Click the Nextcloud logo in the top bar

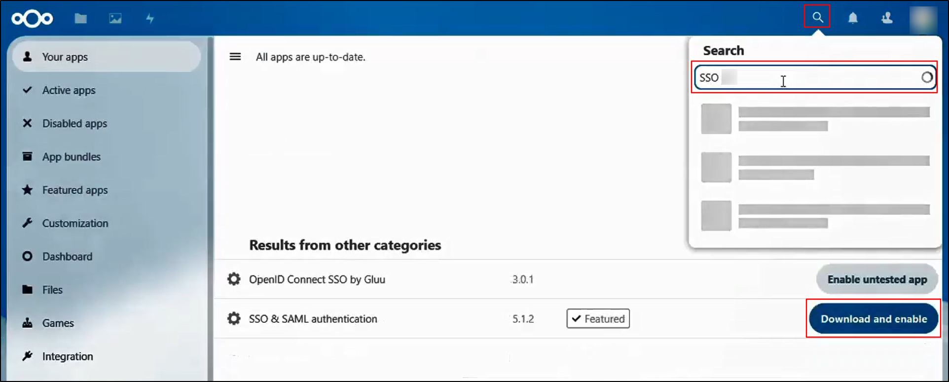32,18
